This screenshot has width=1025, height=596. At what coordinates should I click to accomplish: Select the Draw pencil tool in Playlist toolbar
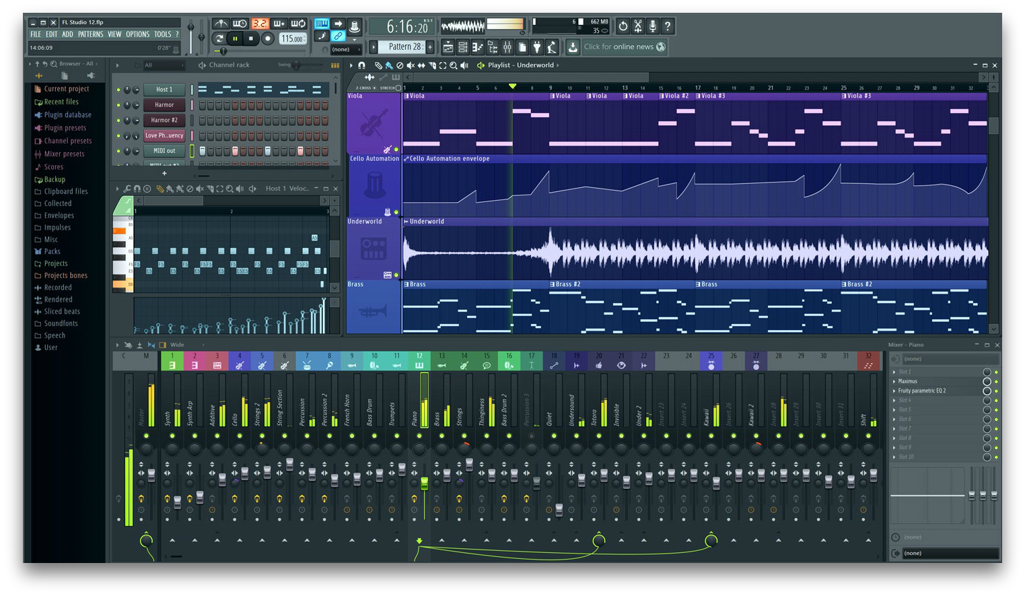(379, 65)
